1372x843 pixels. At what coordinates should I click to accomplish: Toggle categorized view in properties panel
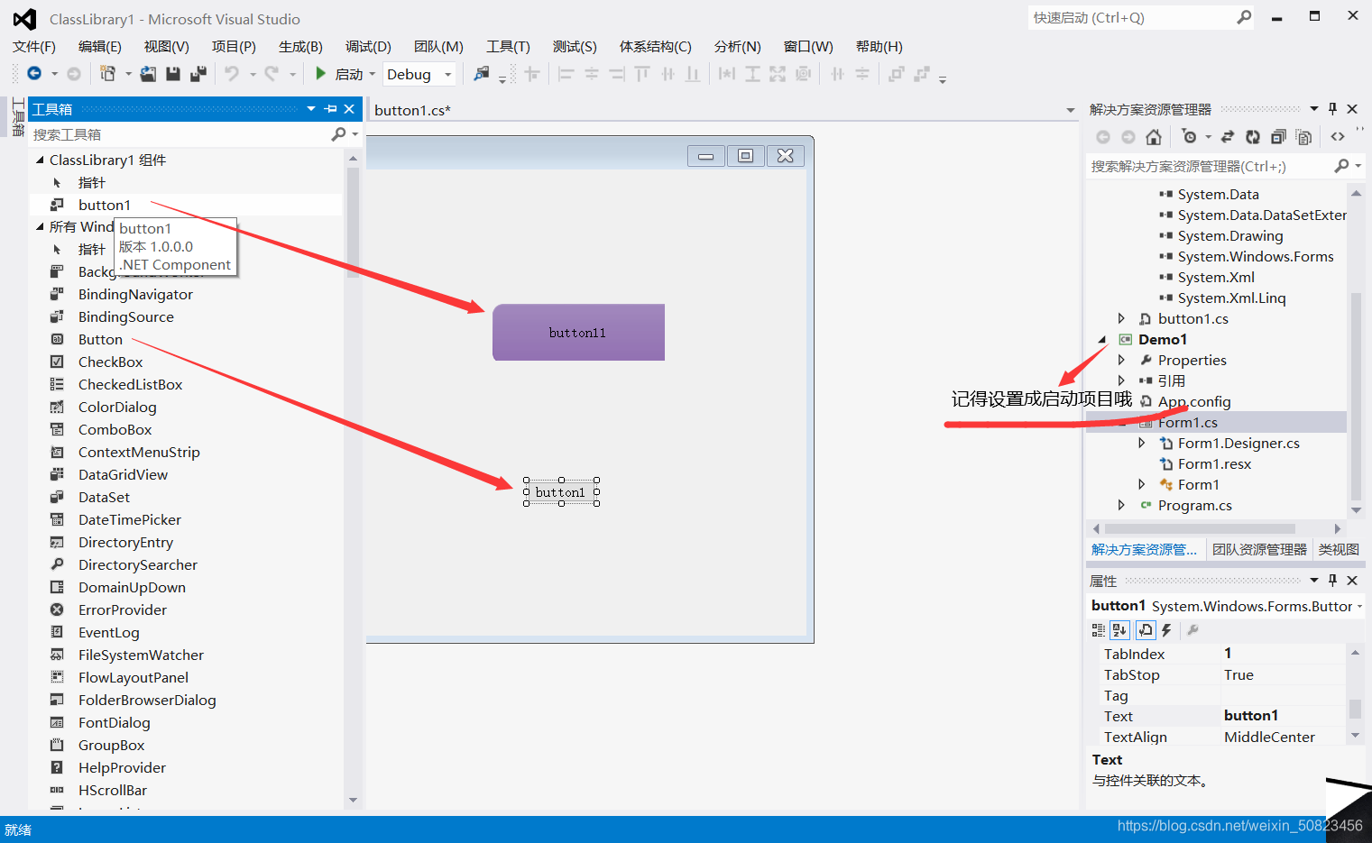point(1098,630)
